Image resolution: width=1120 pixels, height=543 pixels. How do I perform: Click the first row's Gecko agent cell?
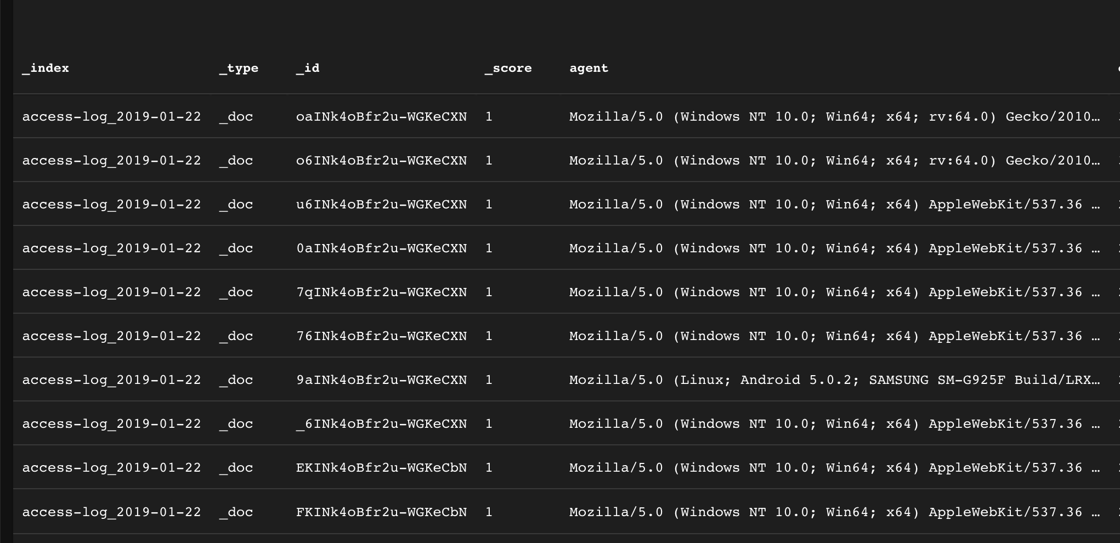[835, 116]
